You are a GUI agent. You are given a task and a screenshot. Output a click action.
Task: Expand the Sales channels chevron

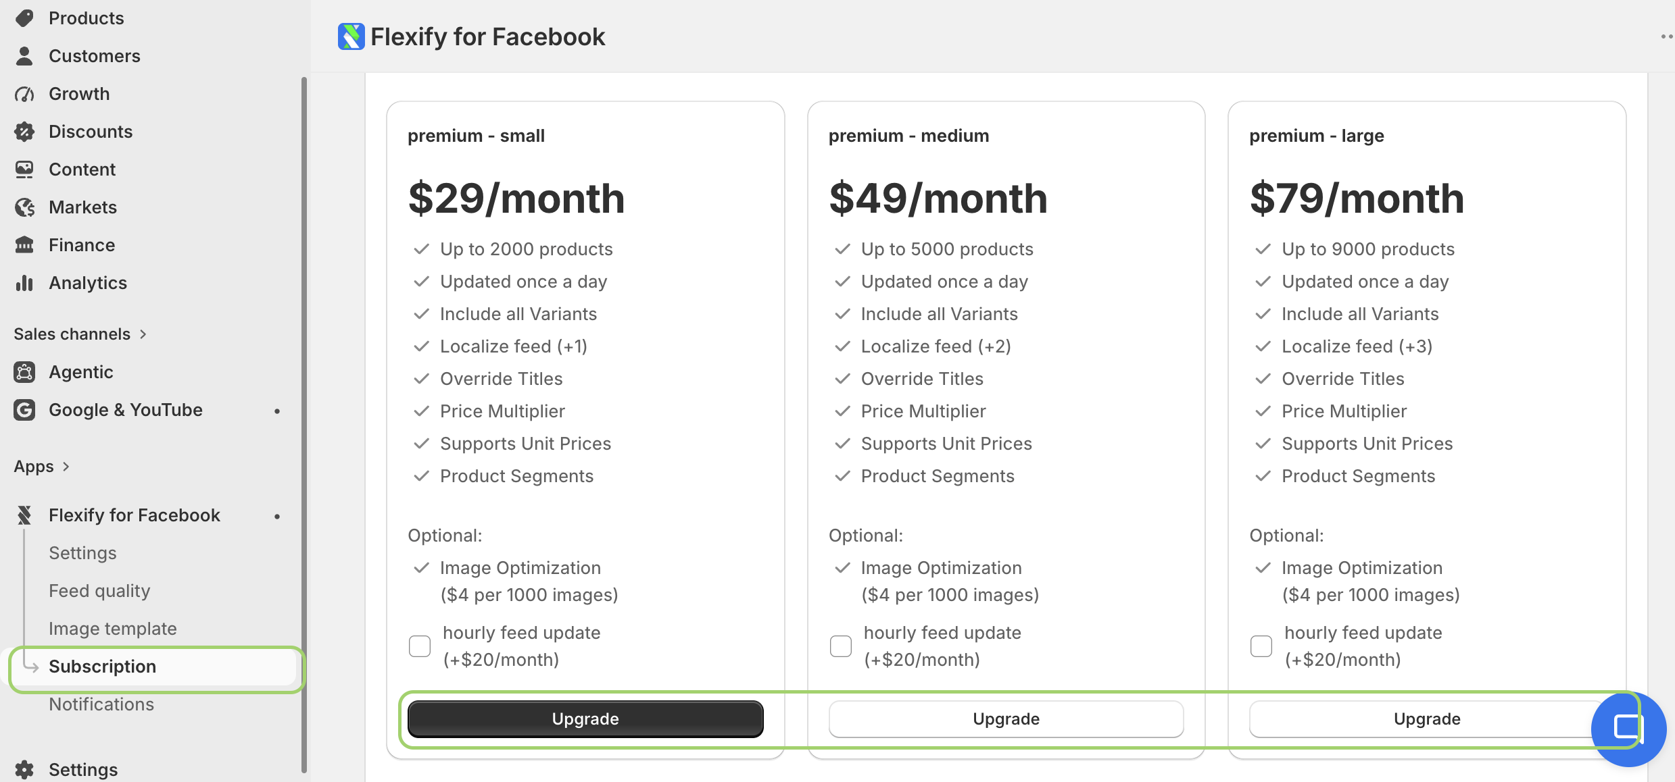[143, 334]
